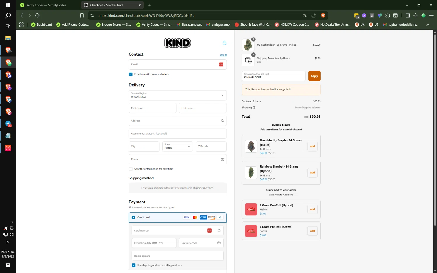Viewport: 437px width, 273px height.
Task: Click the Task View icon on taskbar
Action: [x=8, y=26]
